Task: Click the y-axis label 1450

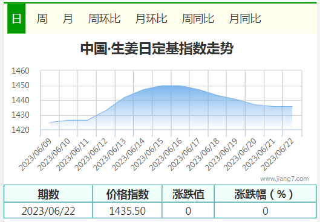Action: pos(21,85)
